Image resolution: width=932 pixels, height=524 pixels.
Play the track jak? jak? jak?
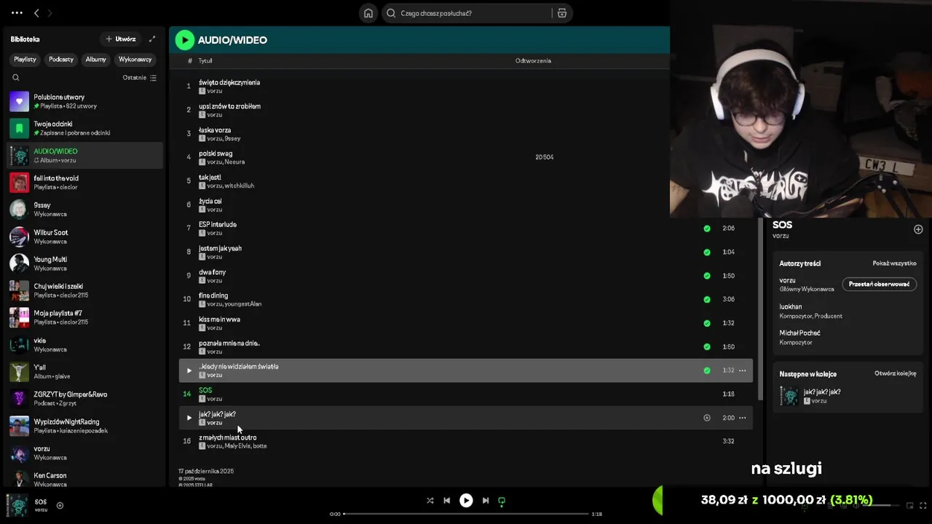[189, 418]
